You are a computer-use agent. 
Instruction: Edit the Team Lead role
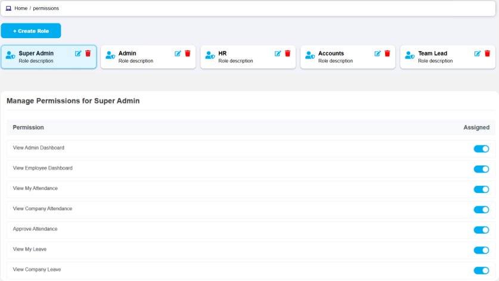click(478, 54)
